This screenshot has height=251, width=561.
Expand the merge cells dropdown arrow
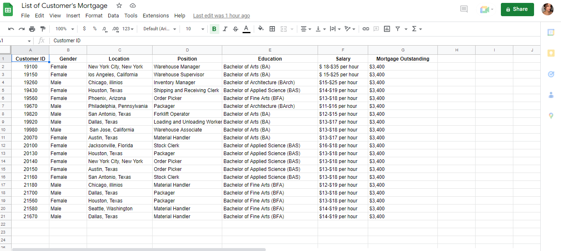click(292, 29)
